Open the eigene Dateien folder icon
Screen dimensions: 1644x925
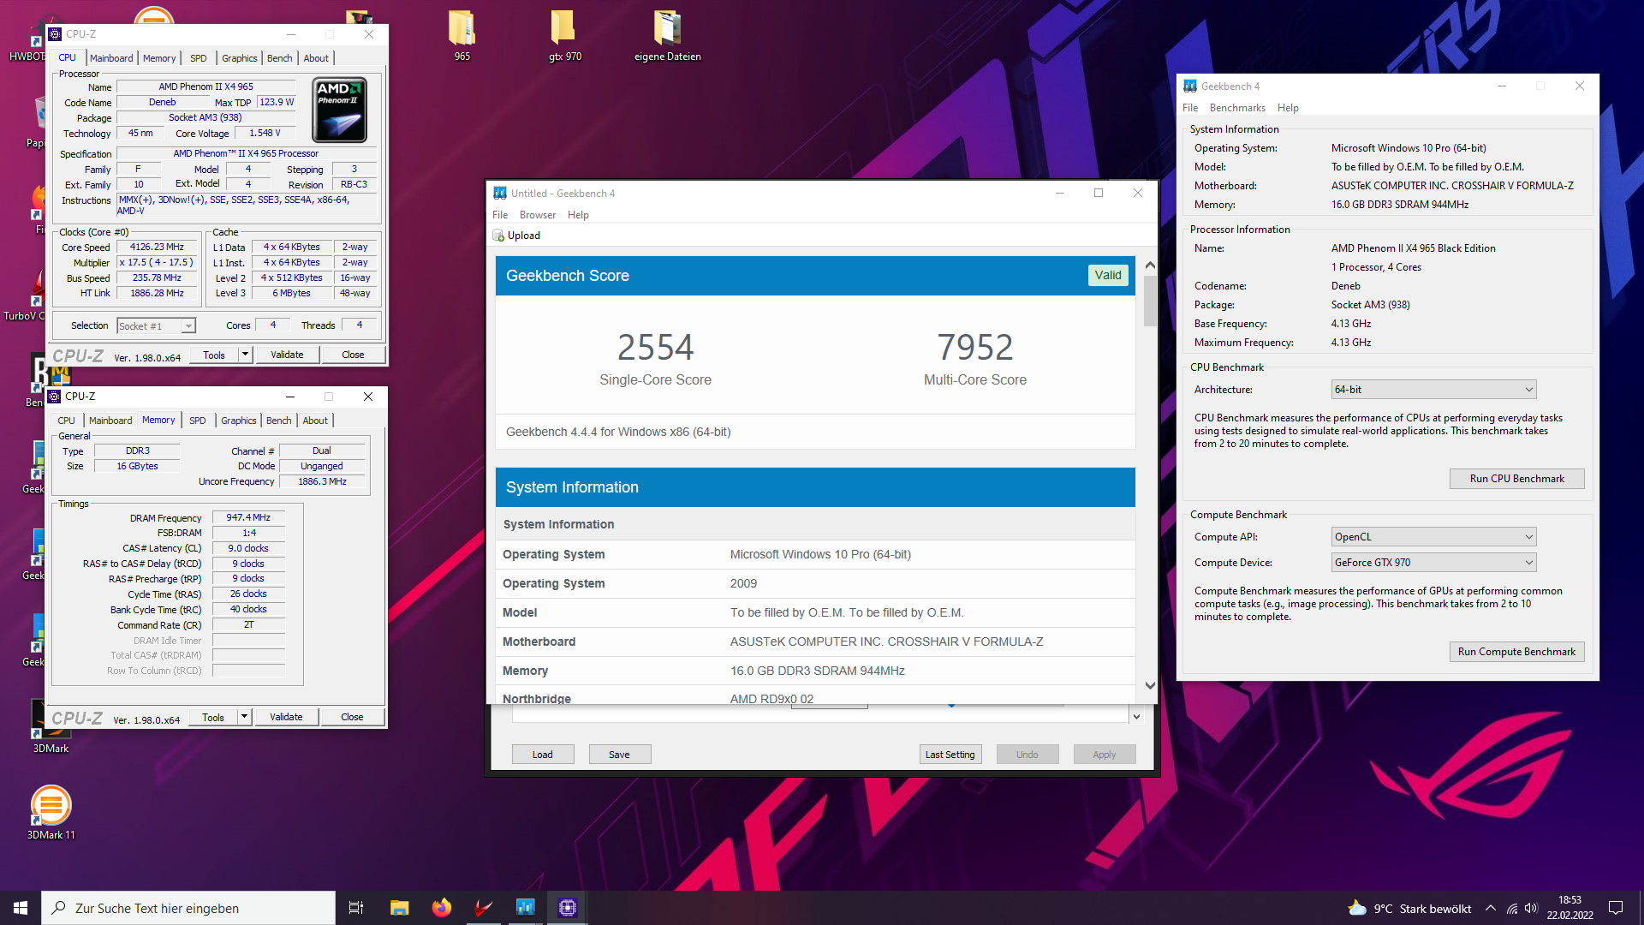[667, 36]
